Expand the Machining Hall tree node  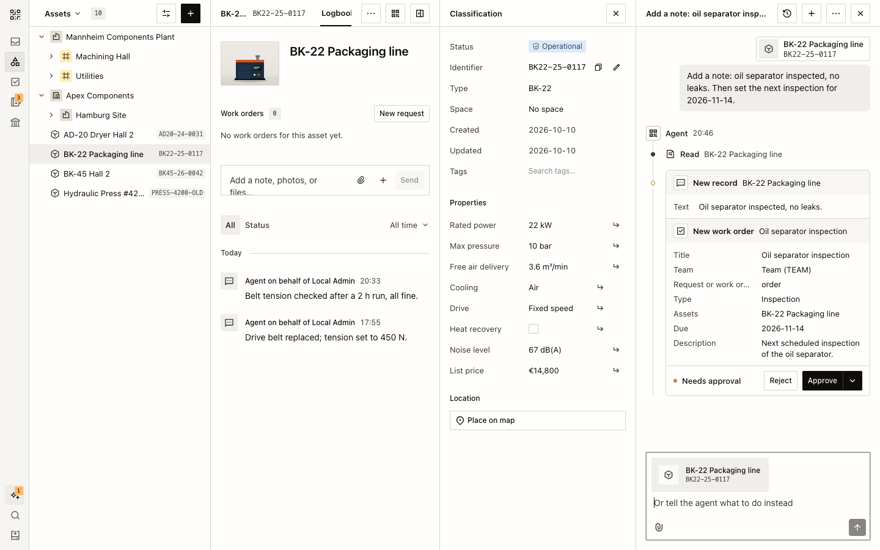51,56
